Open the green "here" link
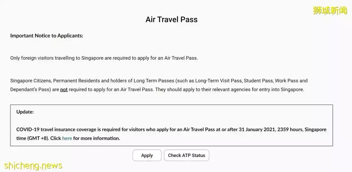Viewport: 352px width, 172px height. click(67, 138)
